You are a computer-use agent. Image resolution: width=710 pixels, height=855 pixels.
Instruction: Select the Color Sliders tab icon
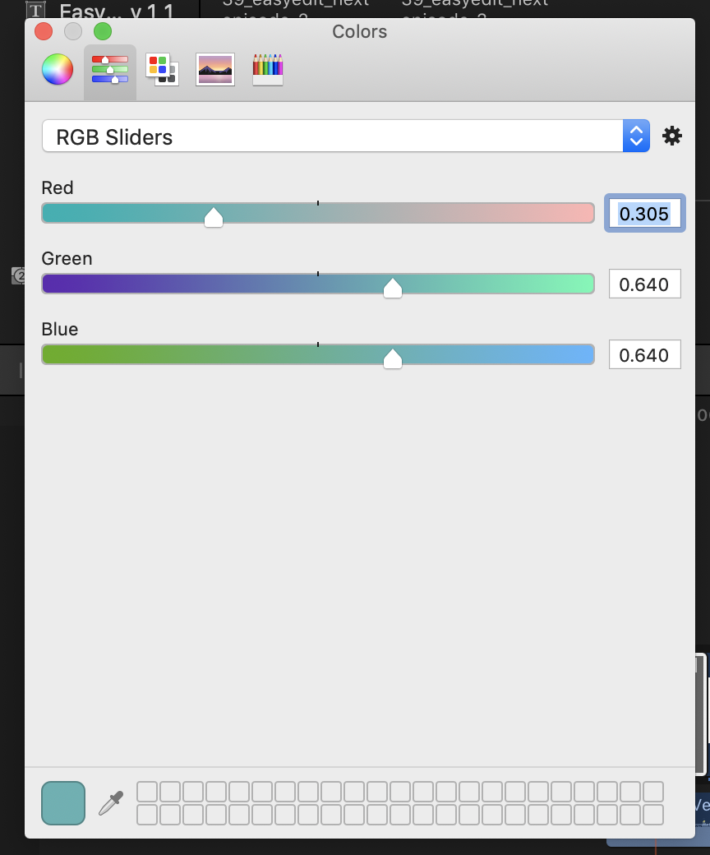click(110, 70)
